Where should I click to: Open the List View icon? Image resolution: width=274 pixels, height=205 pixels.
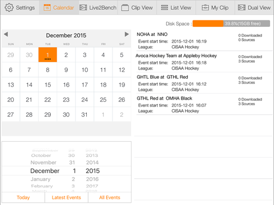pos(164,7)
